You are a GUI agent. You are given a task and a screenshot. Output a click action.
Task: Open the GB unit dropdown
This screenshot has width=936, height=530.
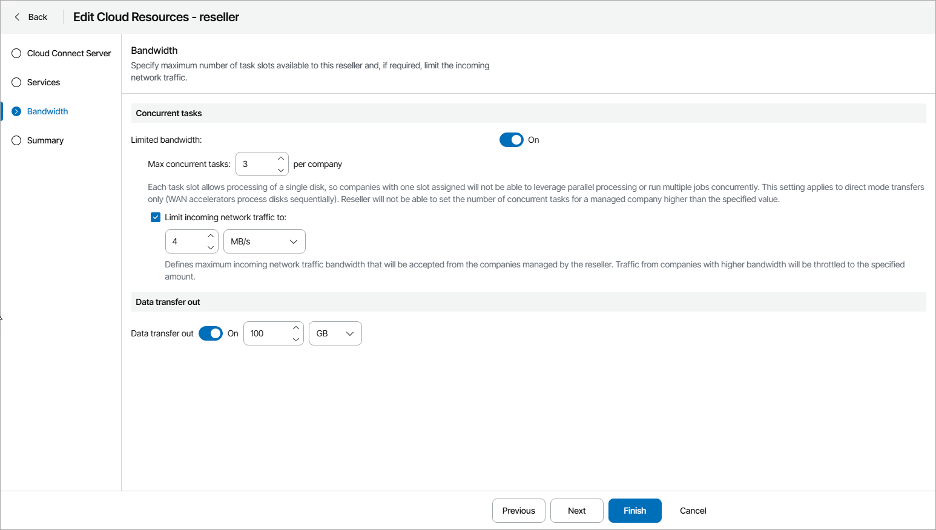tap(335, 333)
